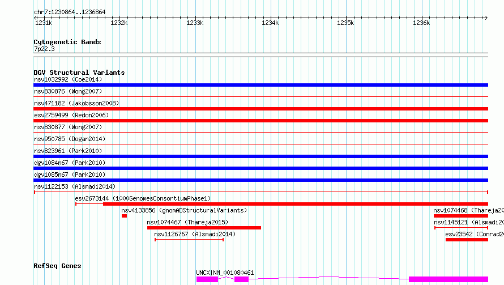This screenshot has width=504, height=285.
Task: Click the large last UNCX exon block
Action: click(x=449, y=279)
